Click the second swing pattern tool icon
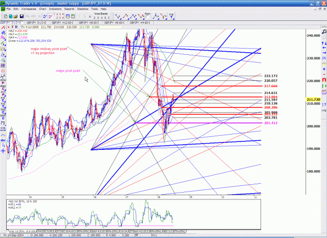327x238 pixels. pyautogui.click(x=126, y=16)
